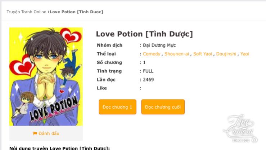
Task: Open the Soft Yaoi genre link
Action: pyautogui.click(x=203, y=54)
